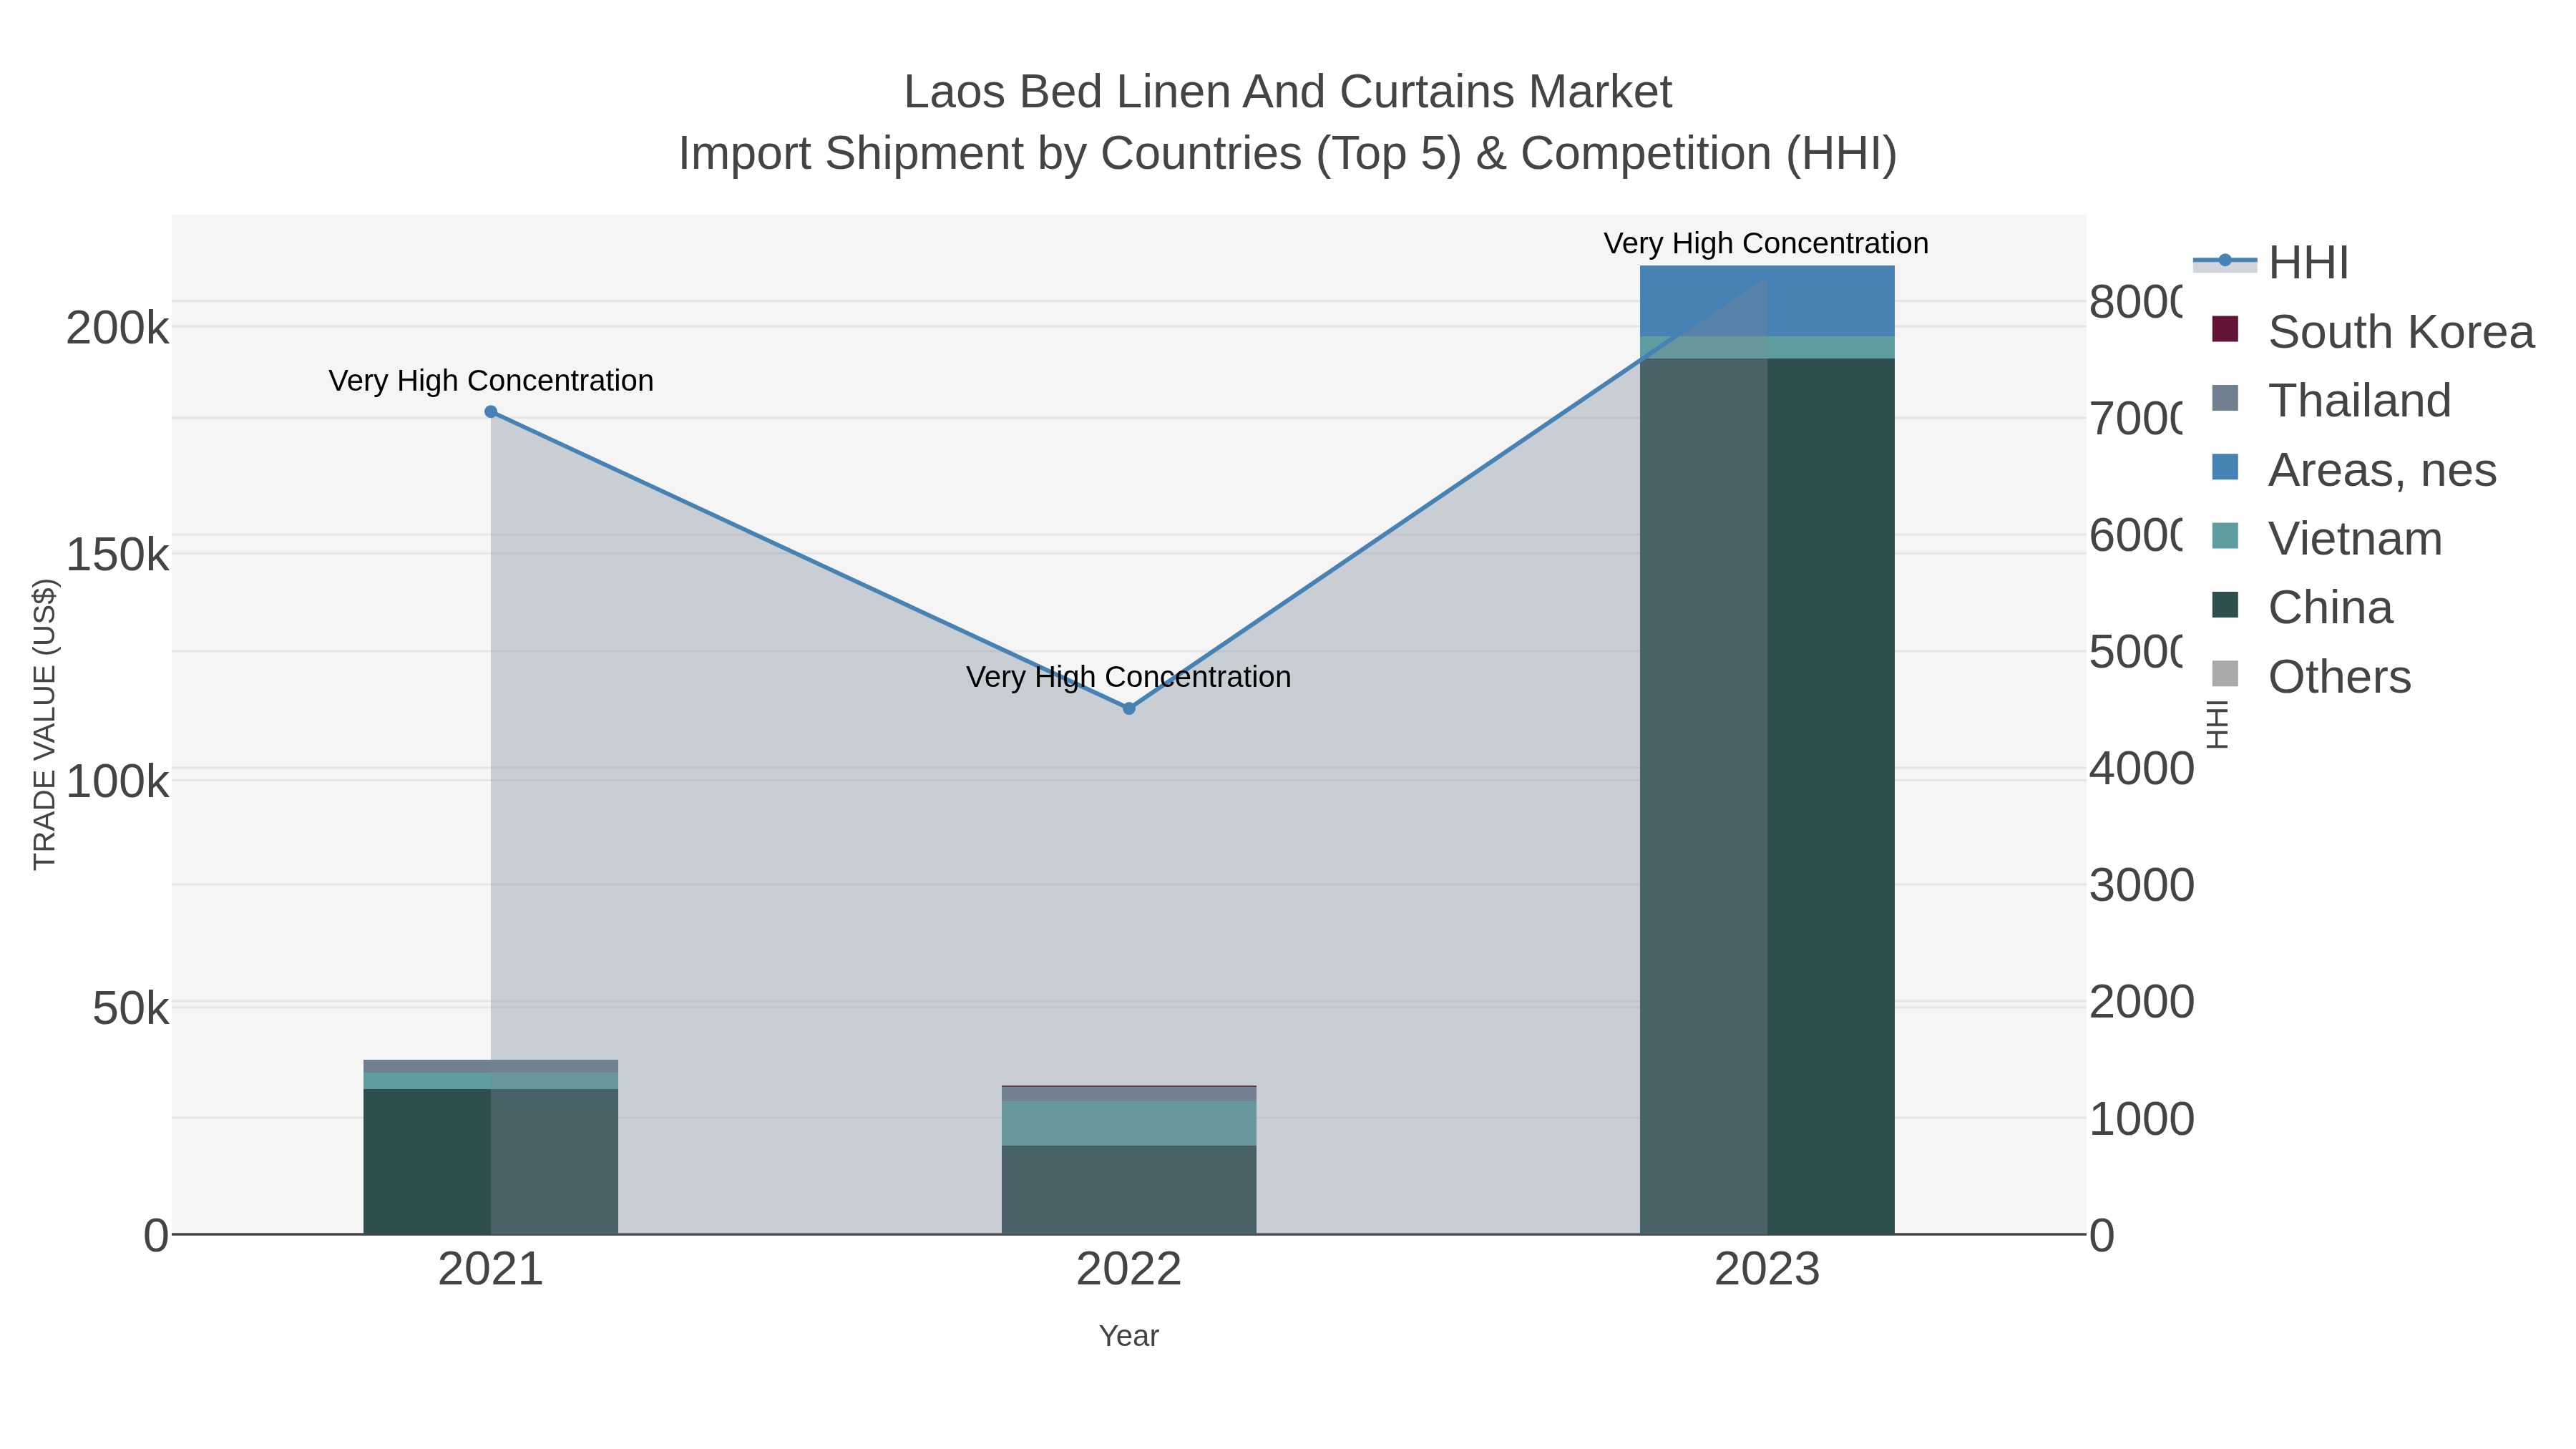2576x1449 pixels.
Task: Click the 2022 Vietnam bar segment
Action: [1129, 1124]
